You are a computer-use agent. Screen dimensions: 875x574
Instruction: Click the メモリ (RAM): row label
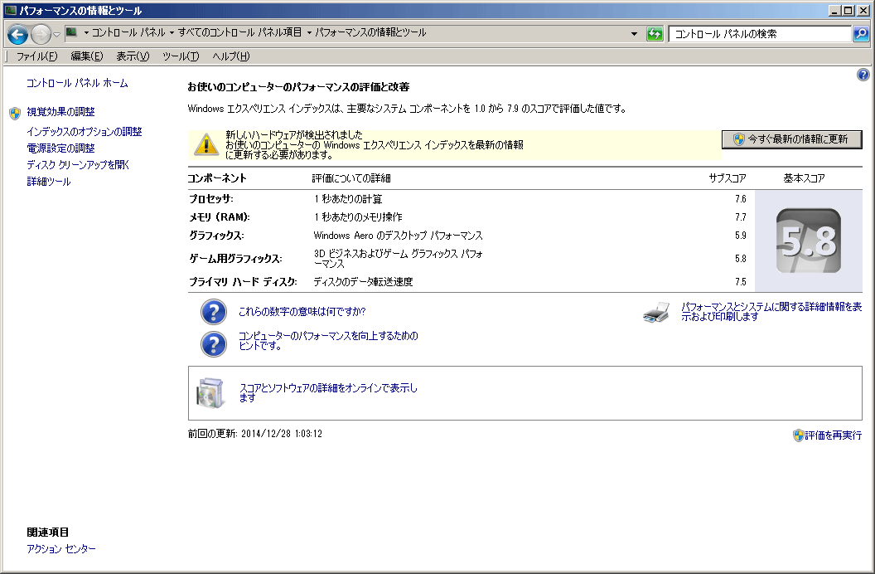pyautogui.click(x=220, y=217)
